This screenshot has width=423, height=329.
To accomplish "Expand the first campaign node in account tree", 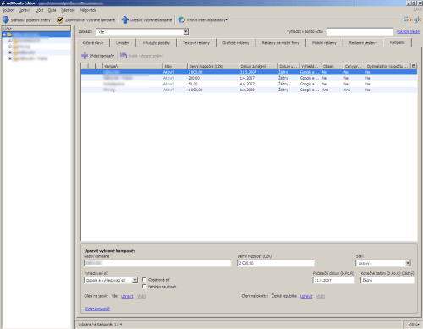I will coord(10,41).
